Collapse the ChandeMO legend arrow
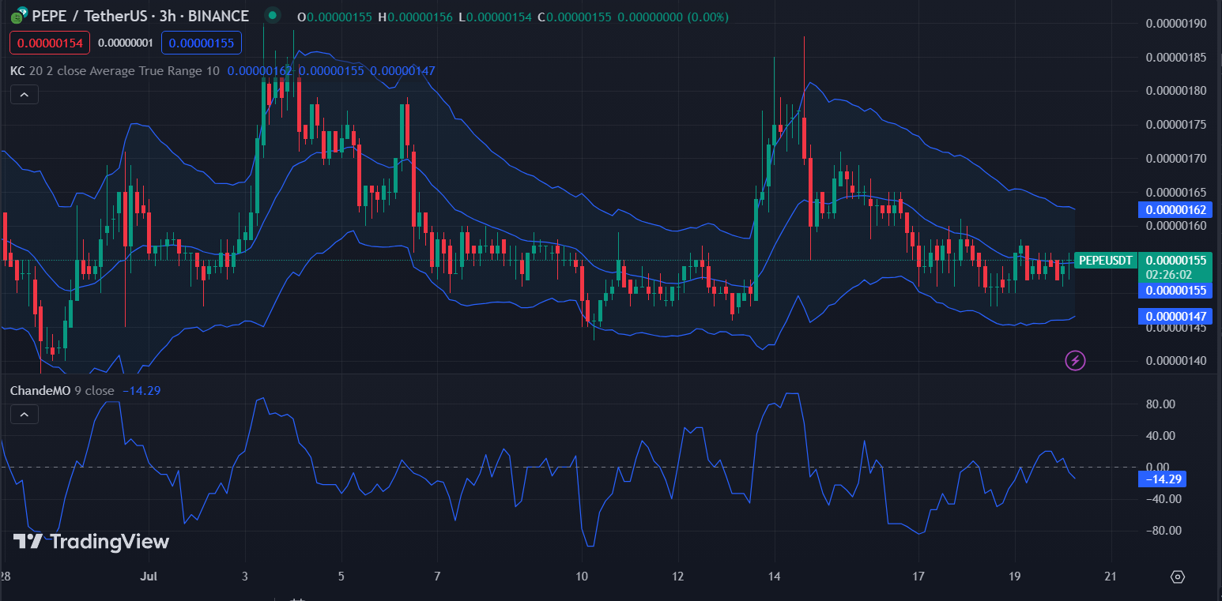Image resolution: width=1222 pixels, height=601 pixels. [x=24, y=414]
